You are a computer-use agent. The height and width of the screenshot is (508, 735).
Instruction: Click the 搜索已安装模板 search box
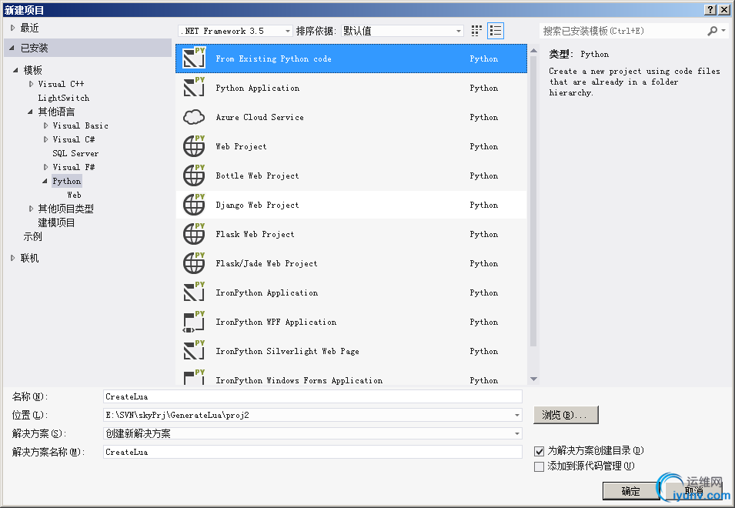623,31
